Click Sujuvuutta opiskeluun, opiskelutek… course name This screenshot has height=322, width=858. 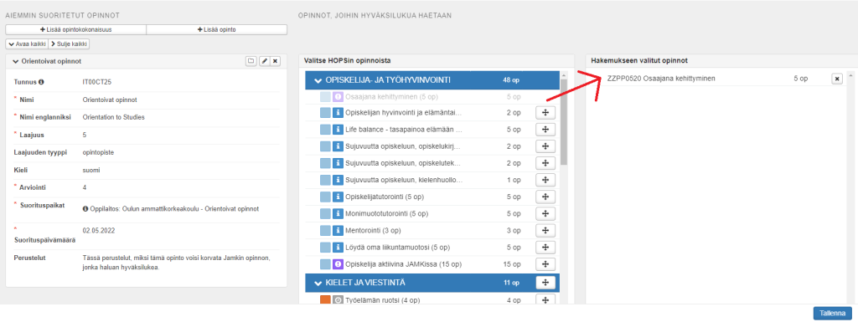tap(403, 163)
